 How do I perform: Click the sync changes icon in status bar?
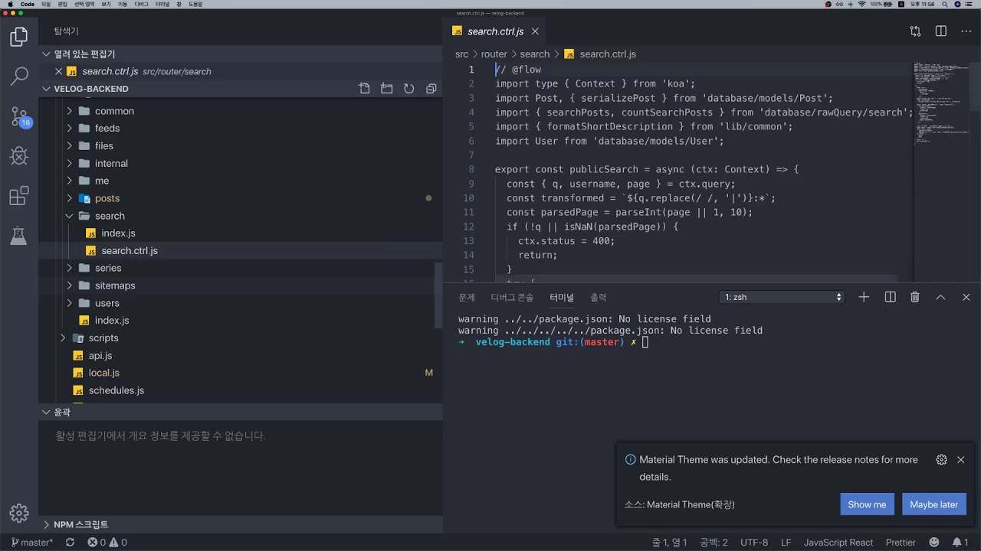(x=70, y=543)
